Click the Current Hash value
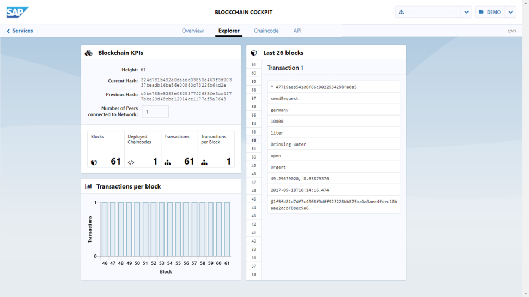Image resolution: width=529 pixels, height=297 pixels. coord(186,83)
